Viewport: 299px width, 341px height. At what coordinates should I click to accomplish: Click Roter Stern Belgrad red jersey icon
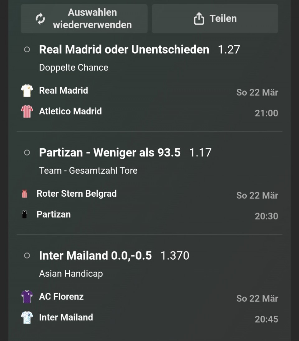coord(25,194)
